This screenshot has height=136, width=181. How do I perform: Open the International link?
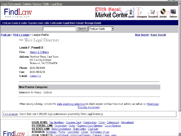point(127,122)
